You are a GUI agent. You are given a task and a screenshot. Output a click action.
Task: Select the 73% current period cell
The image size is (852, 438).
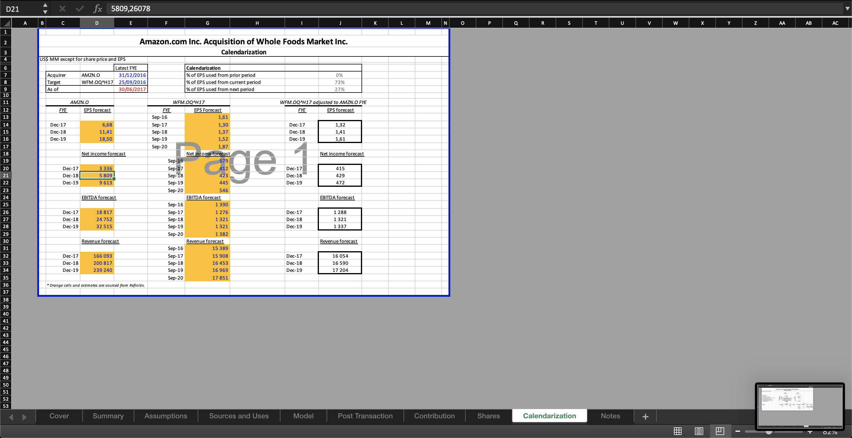coord(340,82)
